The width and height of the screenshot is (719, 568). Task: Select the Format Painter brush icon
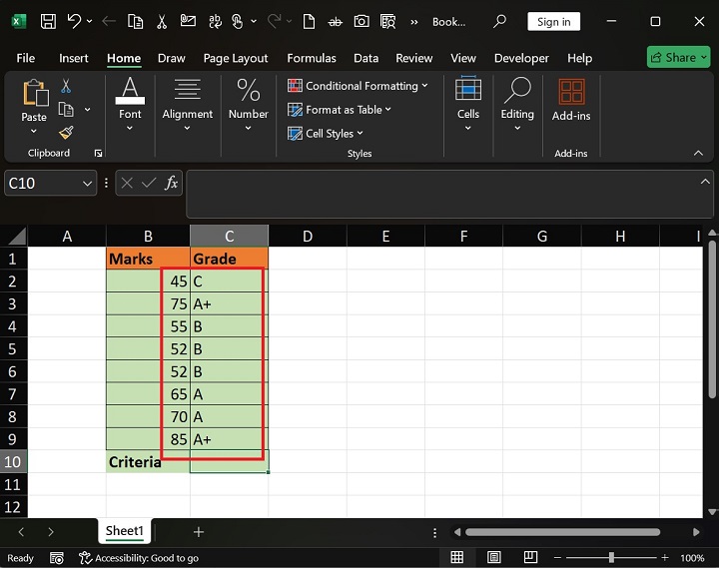[66, 132]
